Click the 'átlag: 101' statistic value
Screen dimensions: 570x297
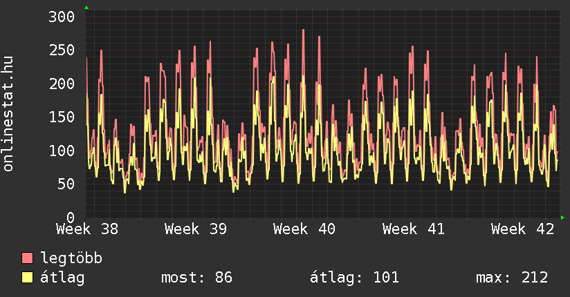355,278
